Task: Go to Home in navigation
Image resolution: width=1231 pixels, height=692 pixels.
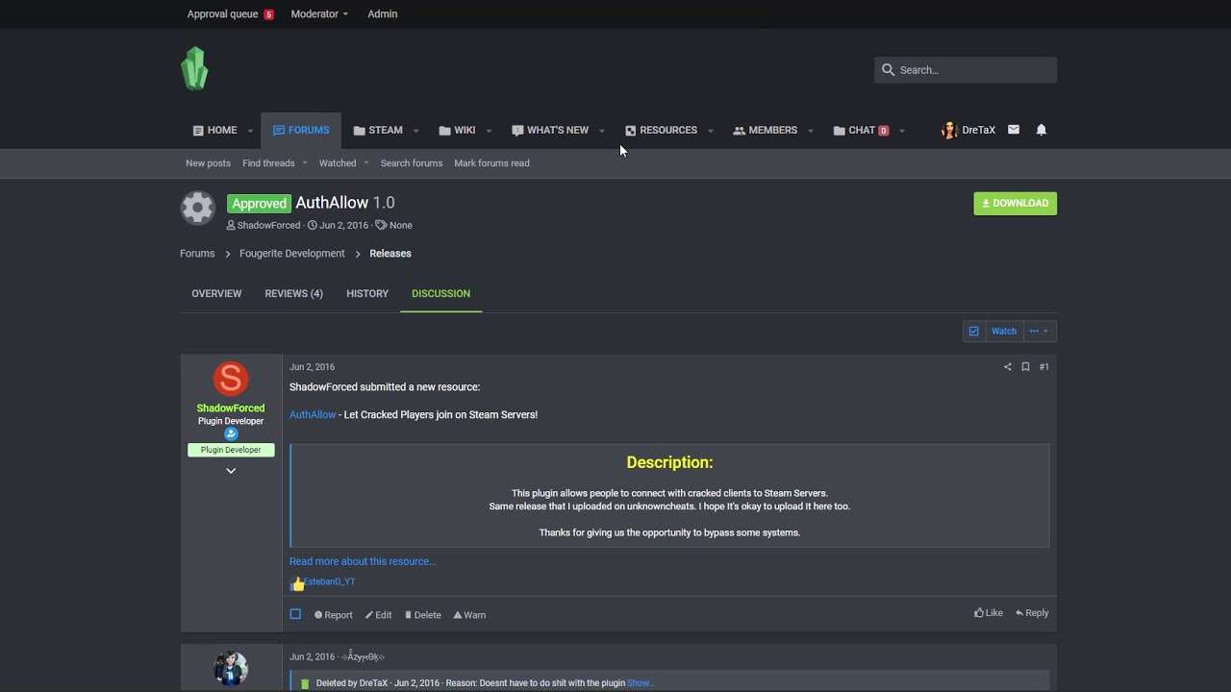Action: 214,131
